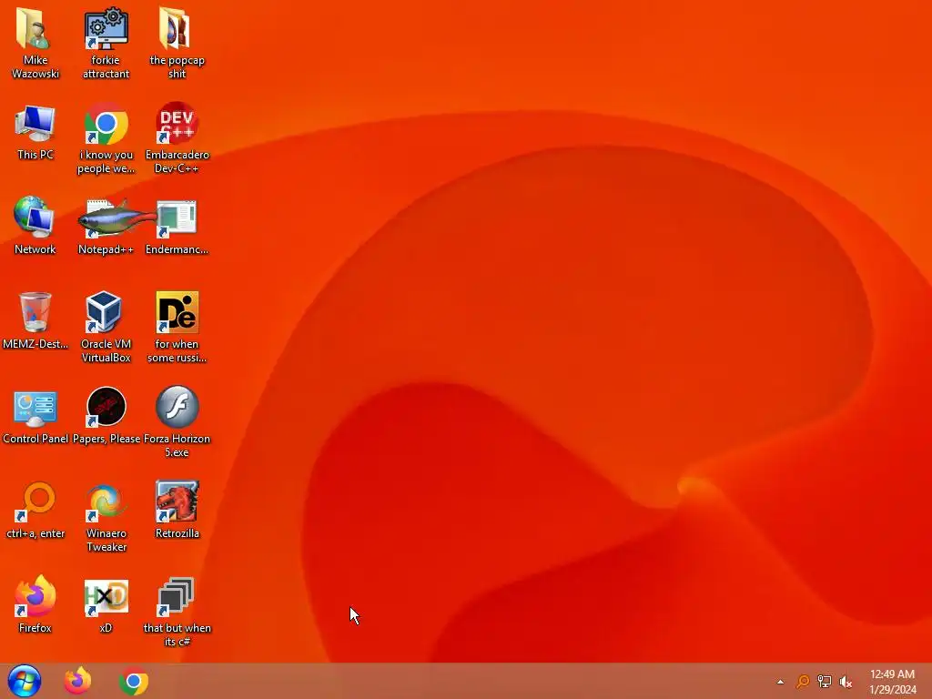This screenshot has height=699, width=932.
Task: Click the Retrozilla dragon icon
Action: pyautogui.click(x=177, y=501)
